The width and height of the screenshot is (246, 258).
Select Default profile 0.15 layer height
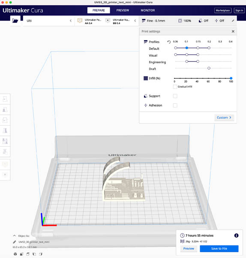coord(198,48)
